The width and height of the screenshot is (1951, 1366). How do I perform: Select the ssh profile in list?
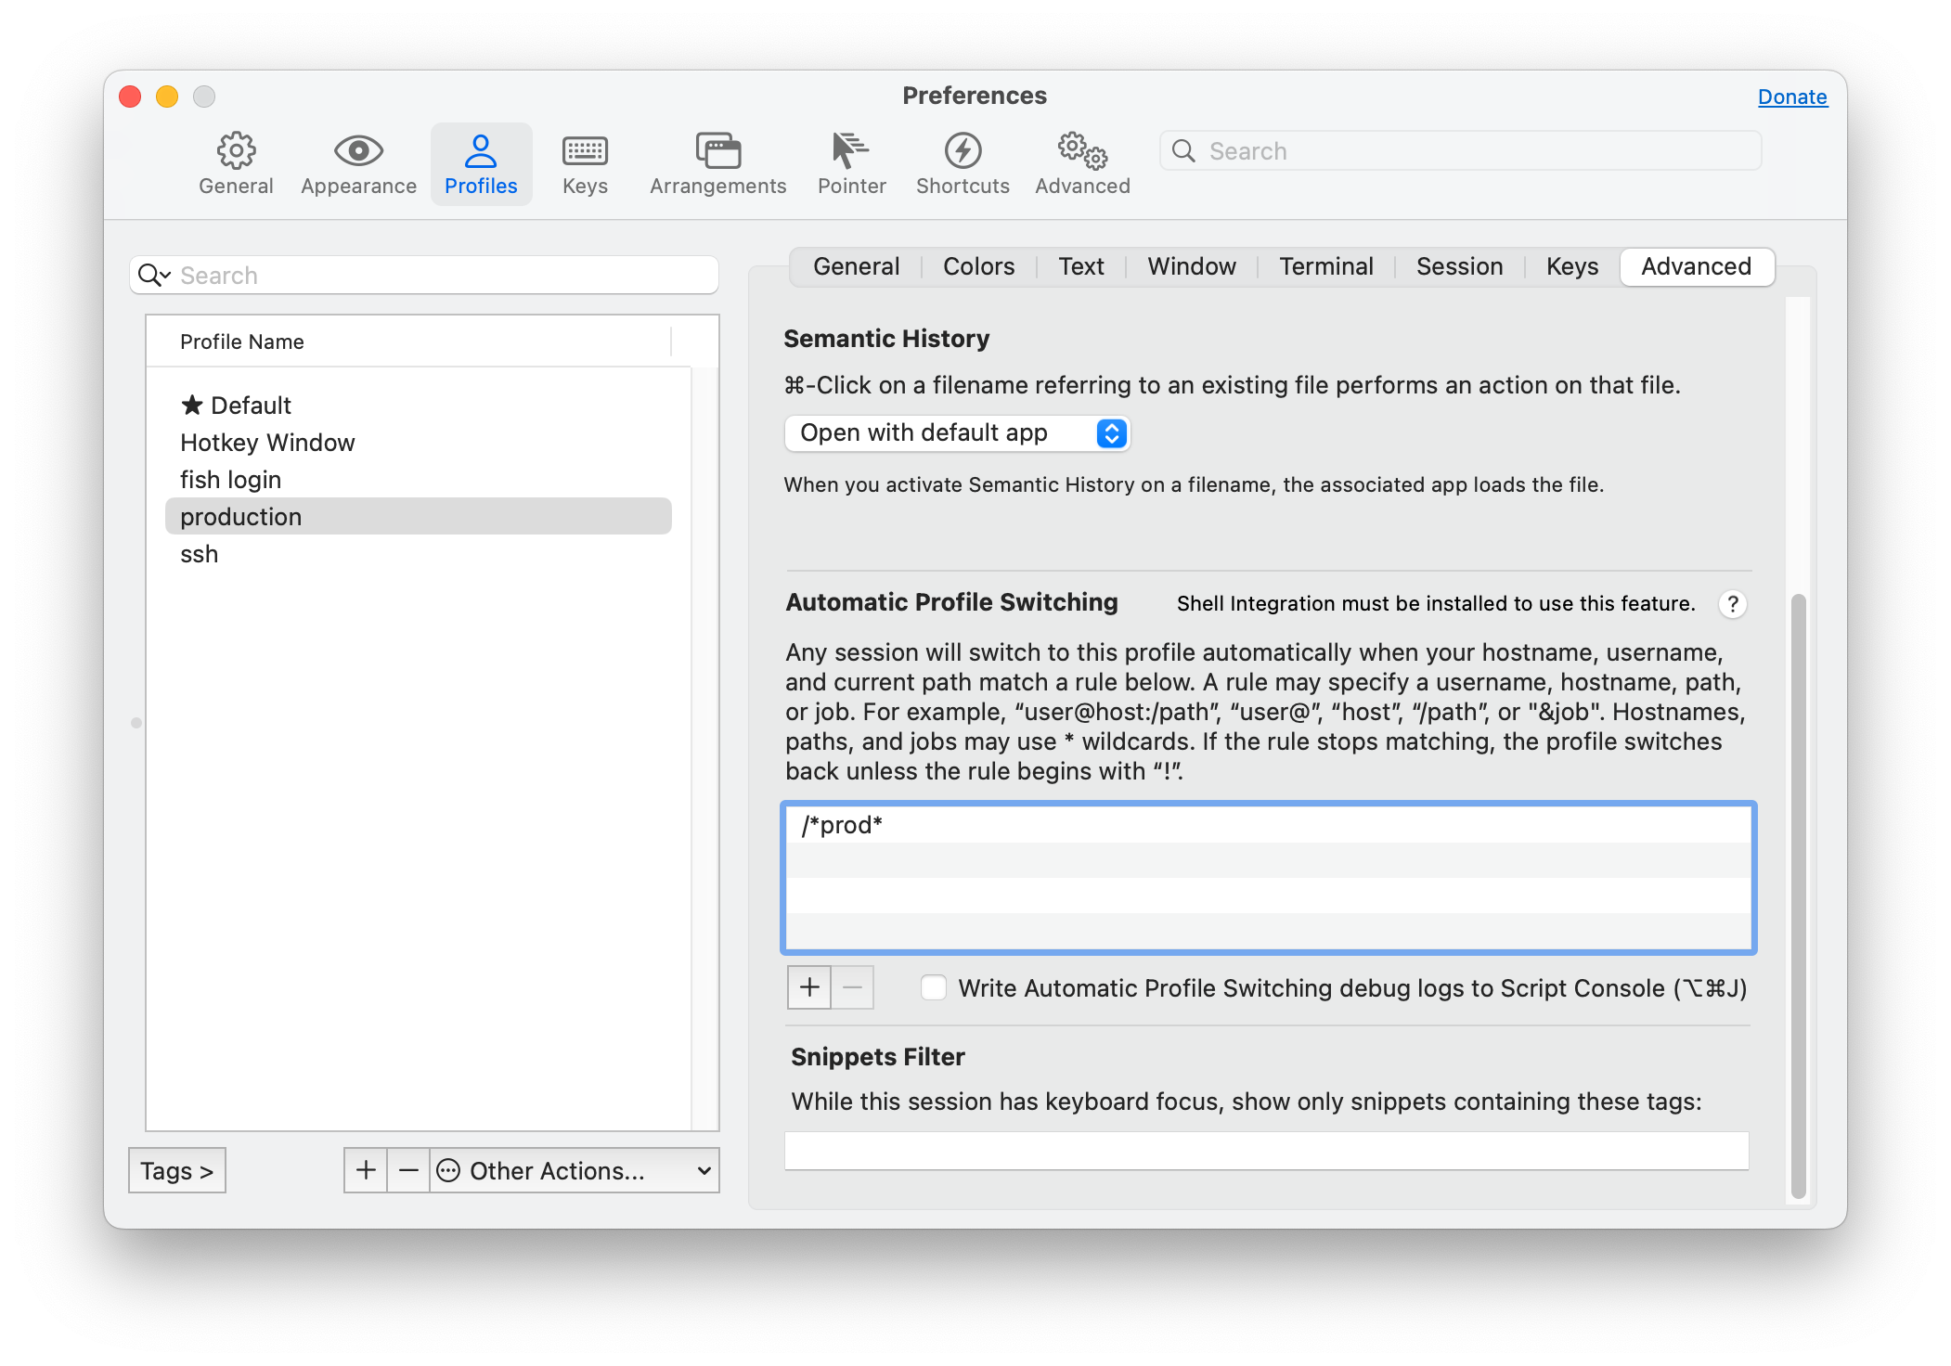200,554
